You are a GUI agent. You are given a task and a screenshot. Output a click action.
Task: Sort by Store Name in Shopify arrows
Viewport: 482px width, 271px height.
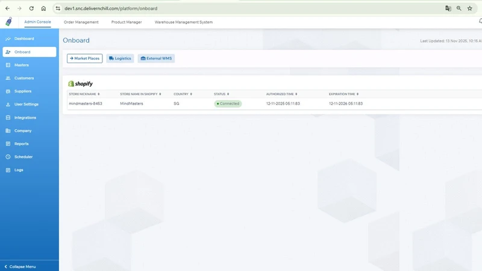[x=160, y=94]
